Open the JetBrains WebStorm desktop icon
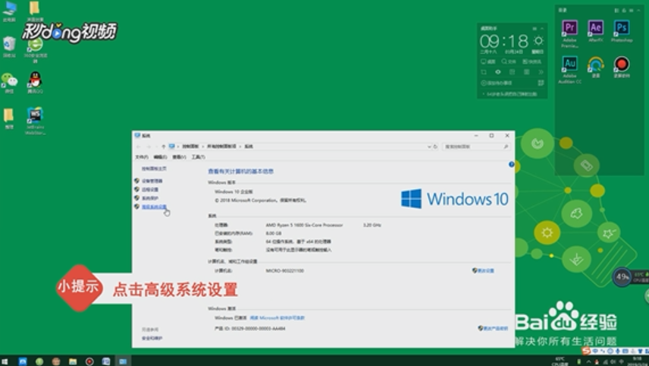Image resolution: width=649 pixels, height=366 pixels. point(35,120)
